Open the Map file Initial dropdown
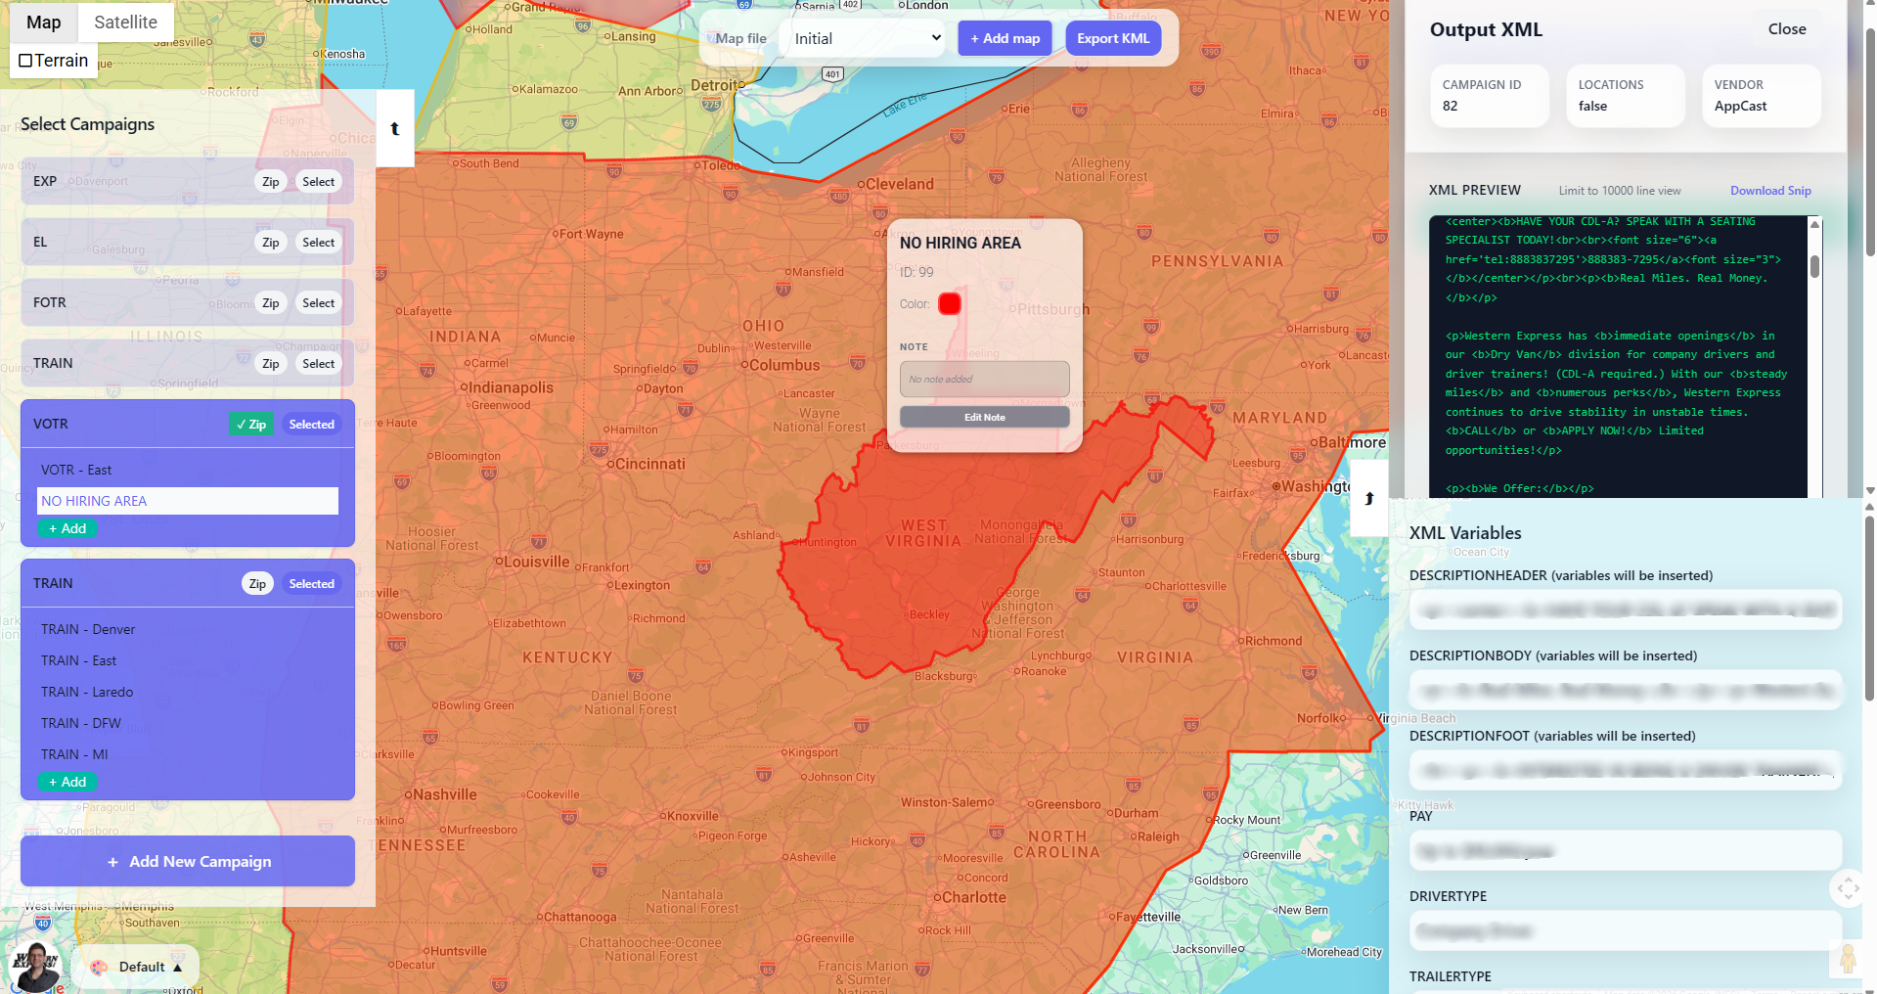The height and width of the screenshot is (994, 1877). (x=866, y=38)
